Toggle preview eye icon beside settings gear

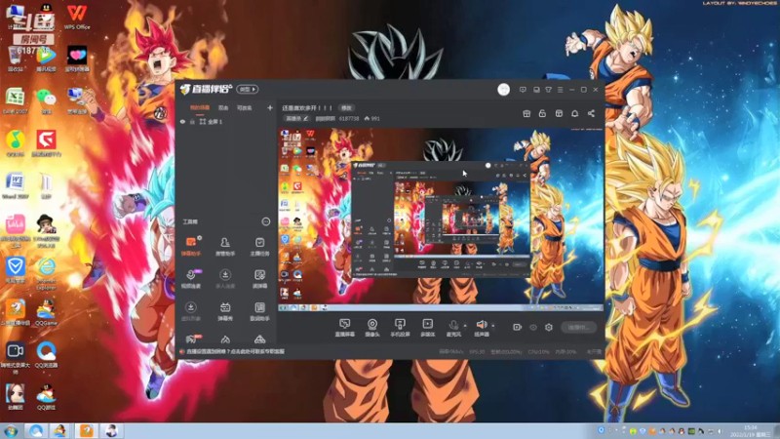(x=532, y=327)
